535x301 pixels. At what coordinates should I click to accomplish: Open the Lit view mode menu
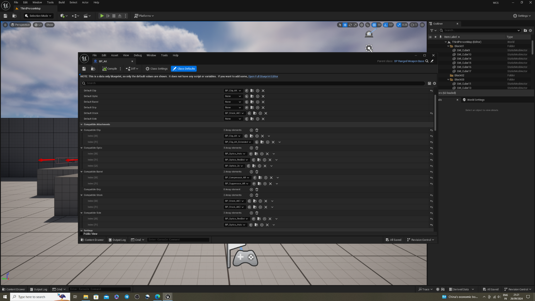[38, 25]
